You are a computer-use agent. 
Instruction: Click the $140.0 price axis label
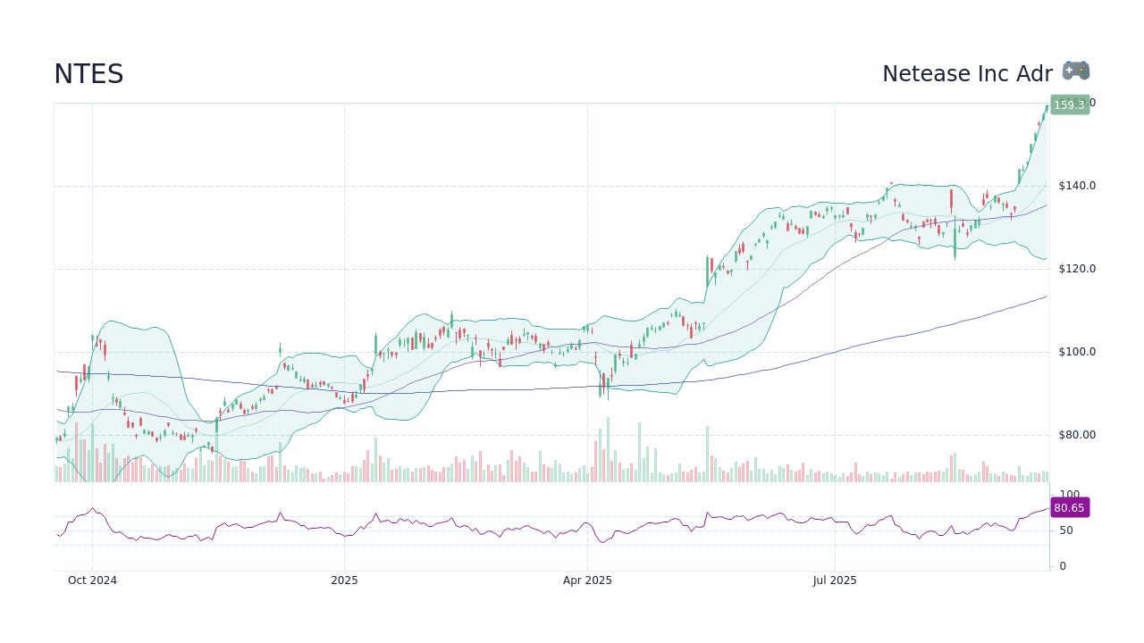point(1076,185)
